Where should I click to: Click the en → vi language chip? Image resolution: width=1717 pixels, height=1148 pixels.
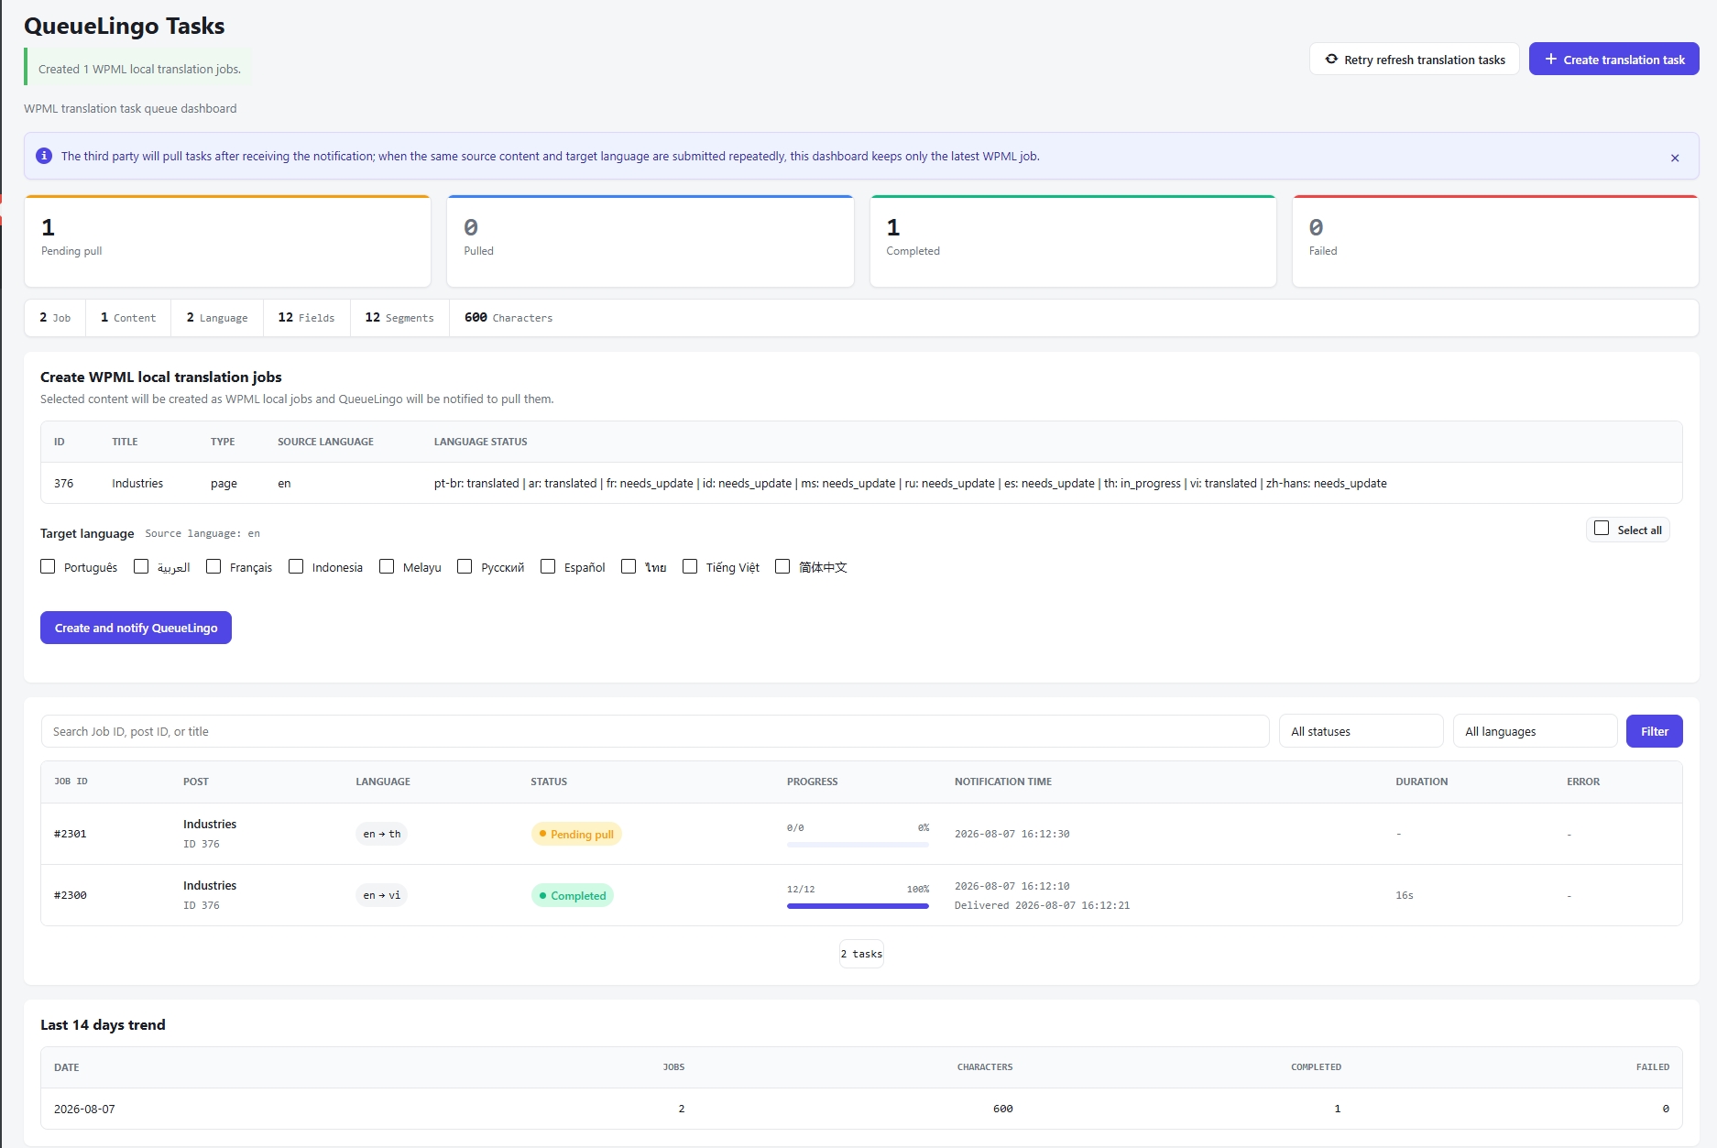[x=381, y=895]
